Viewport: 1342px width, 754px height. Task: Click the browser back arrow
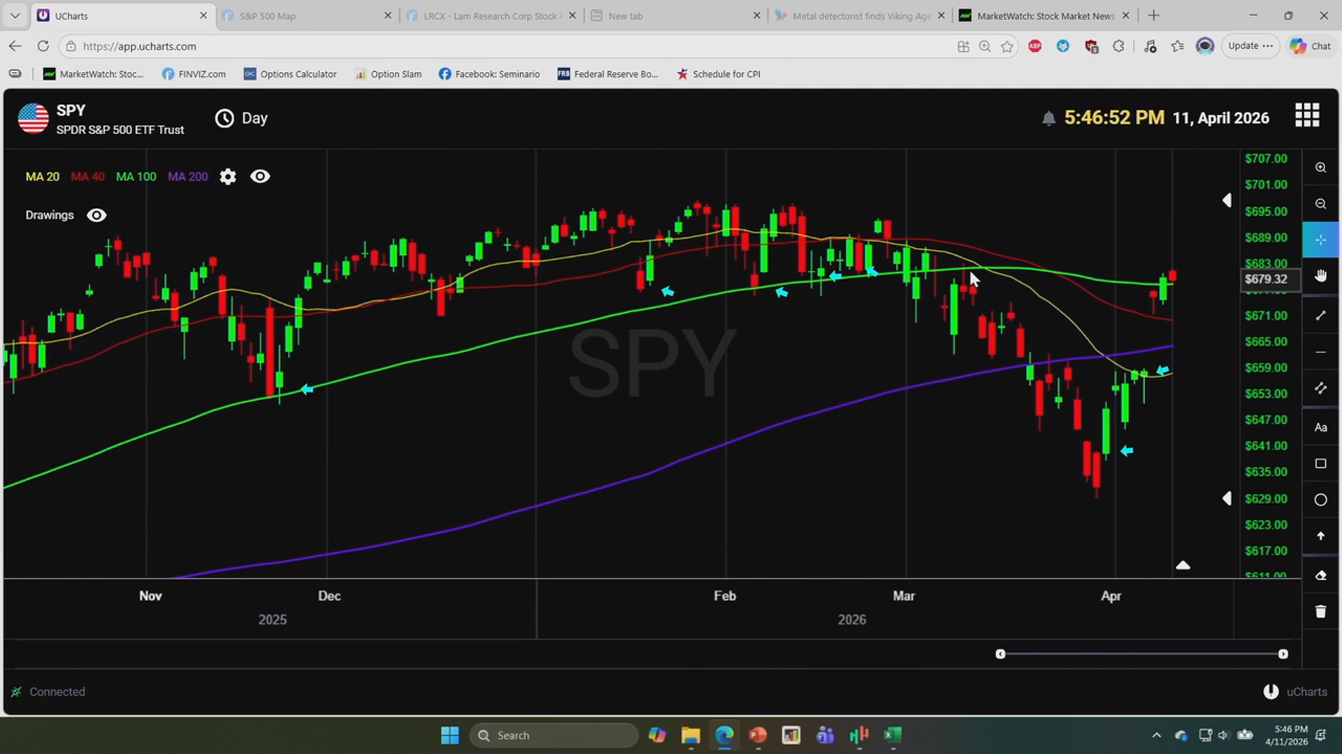click(15, 46)
